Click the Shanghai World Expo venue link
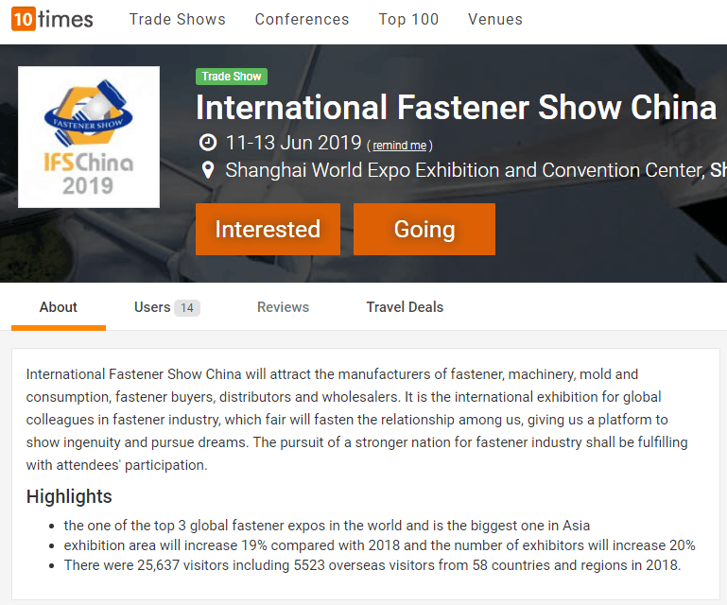The image size is (727, 605). click(x=465, y=170)
